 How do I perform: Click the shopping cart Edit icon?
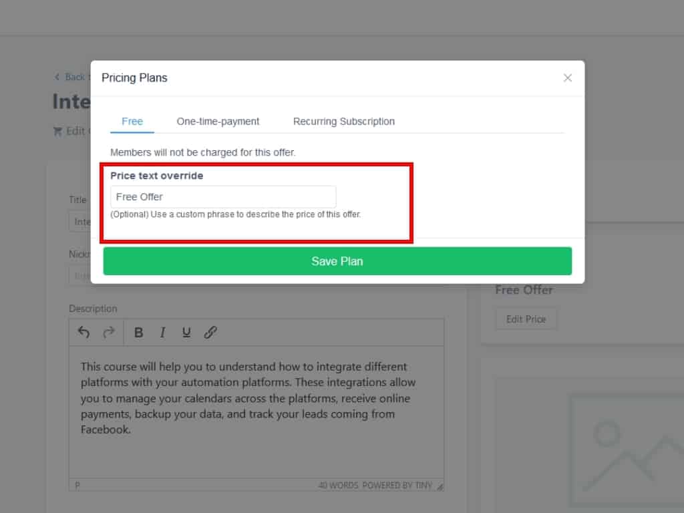[x=58, y=131]
